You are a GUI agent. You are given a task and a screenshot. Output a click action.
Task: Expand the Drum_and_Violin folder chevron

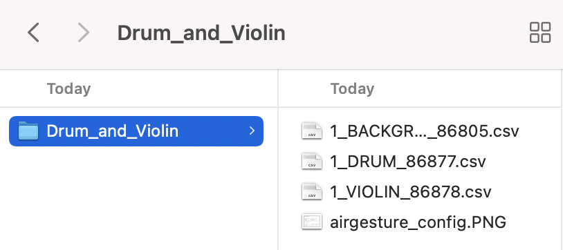pyautogui.click(x=252, y=131)
